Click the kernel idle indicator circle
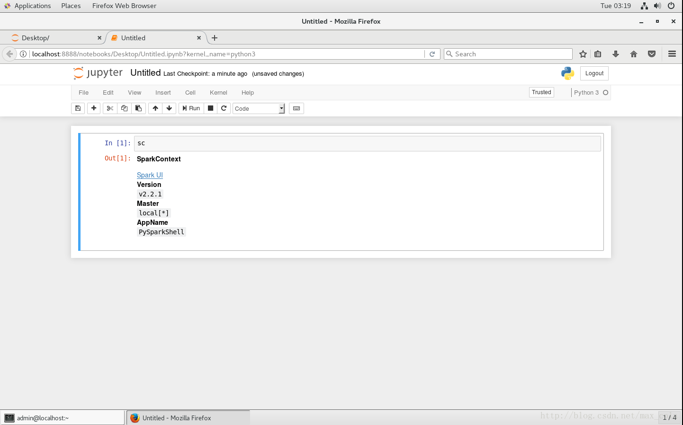683x425 pixels. pyautogui.click(x=605, y=93)
